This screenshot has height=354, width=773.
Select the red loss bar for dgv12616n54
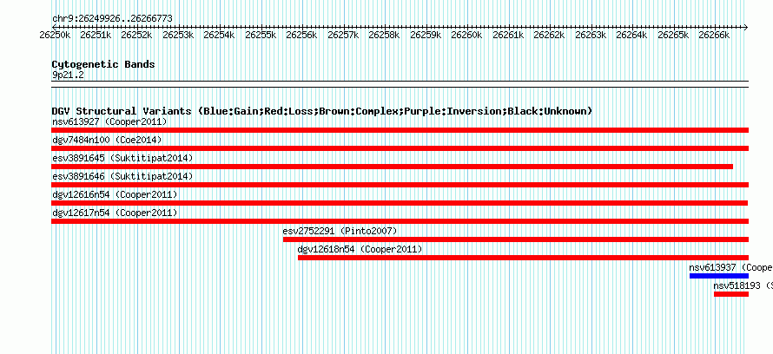click(x=400, y=203)
